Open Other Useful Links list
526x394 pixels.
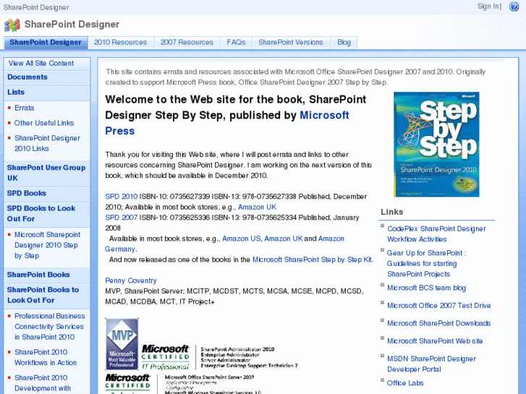tap(44, 123)
